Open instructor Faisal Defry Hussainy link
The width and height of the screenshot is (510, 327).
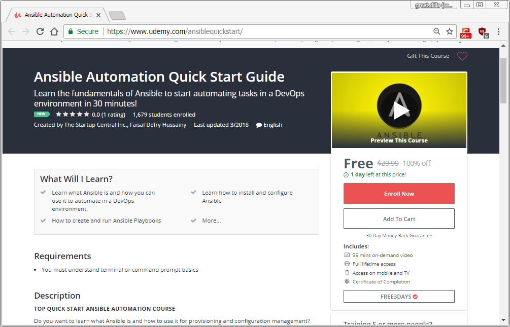[158, 125]
